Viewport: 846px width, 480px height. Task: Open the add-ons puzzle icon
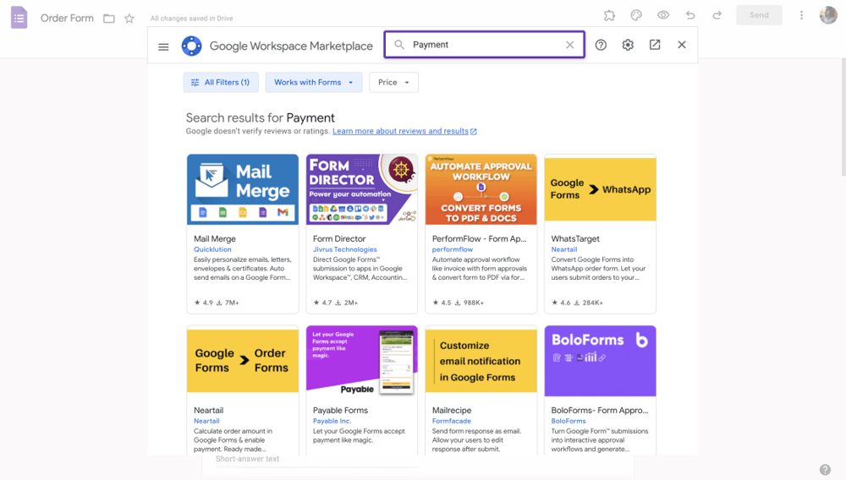(x=609, y=15)
